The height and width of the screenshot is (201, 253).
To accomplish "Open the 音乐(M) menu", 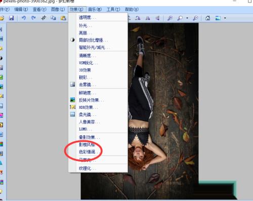I will click(x=95, y=9).
